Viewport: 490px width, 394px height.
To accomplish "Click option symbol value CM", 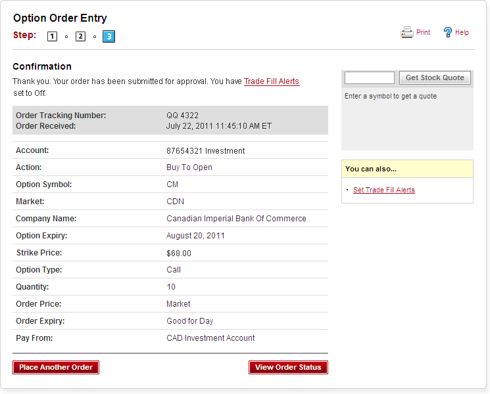I will (x=172, y=185).
